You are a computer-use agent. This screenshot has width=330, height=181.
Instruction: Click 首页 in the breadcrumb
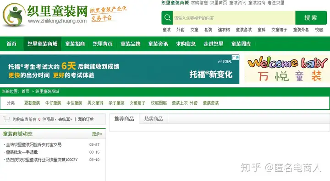[x=26, y=91]
